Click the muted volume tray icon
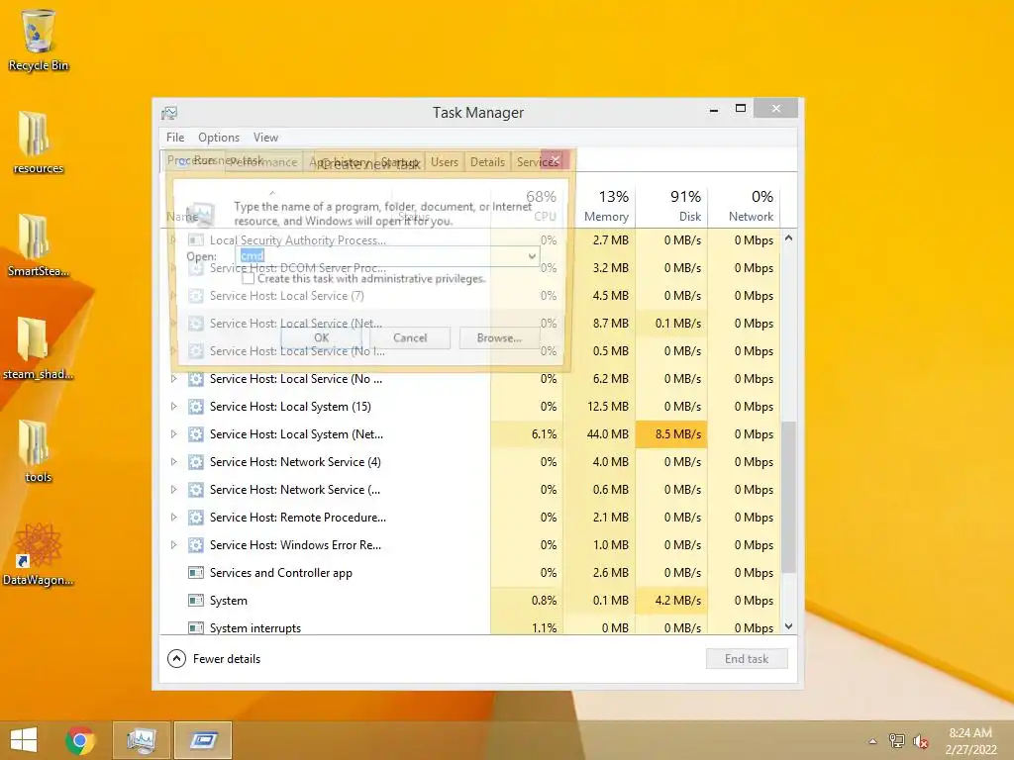Viewport: 1014px width, 760px height. (920, 741)
